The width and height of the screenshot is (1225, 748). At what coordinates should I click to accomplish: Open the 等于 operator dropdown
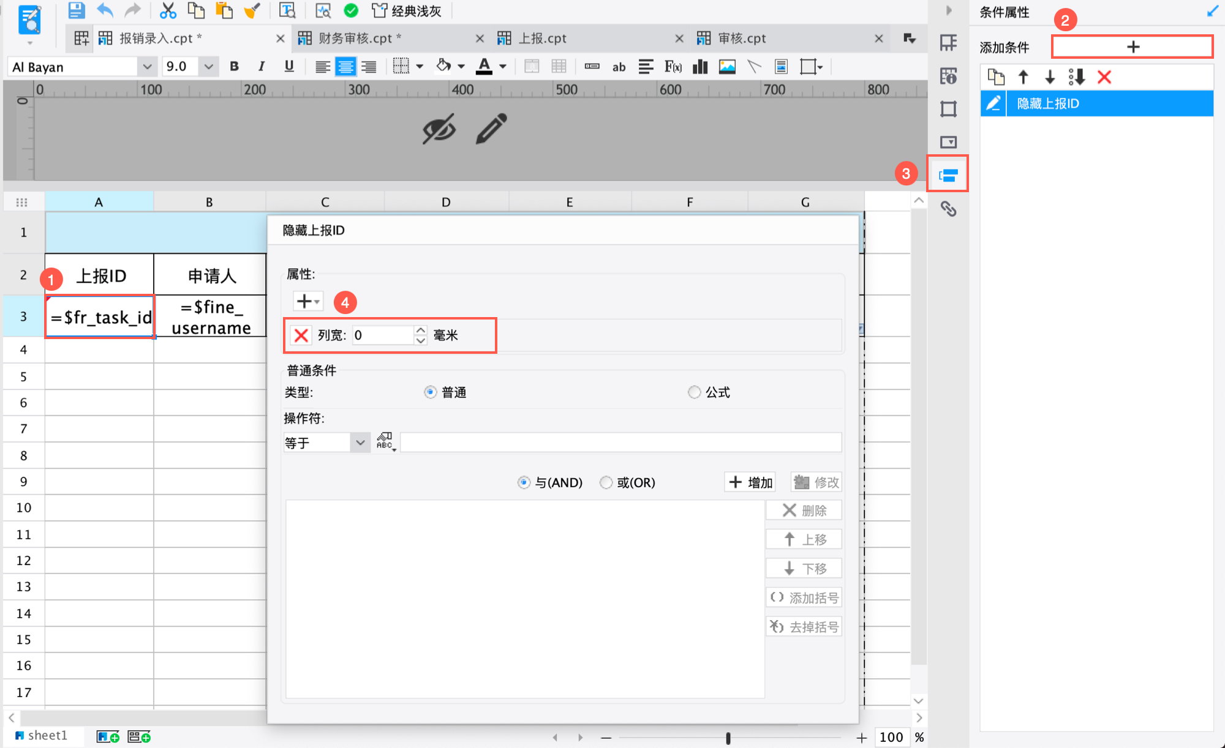(360, 443)
